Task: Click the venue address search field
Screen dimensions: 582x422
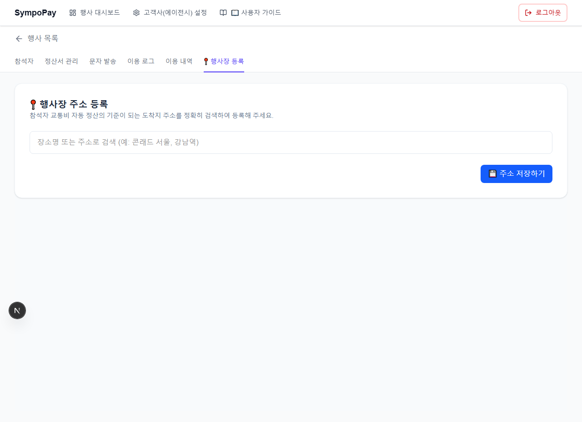Action: (291, 142)
